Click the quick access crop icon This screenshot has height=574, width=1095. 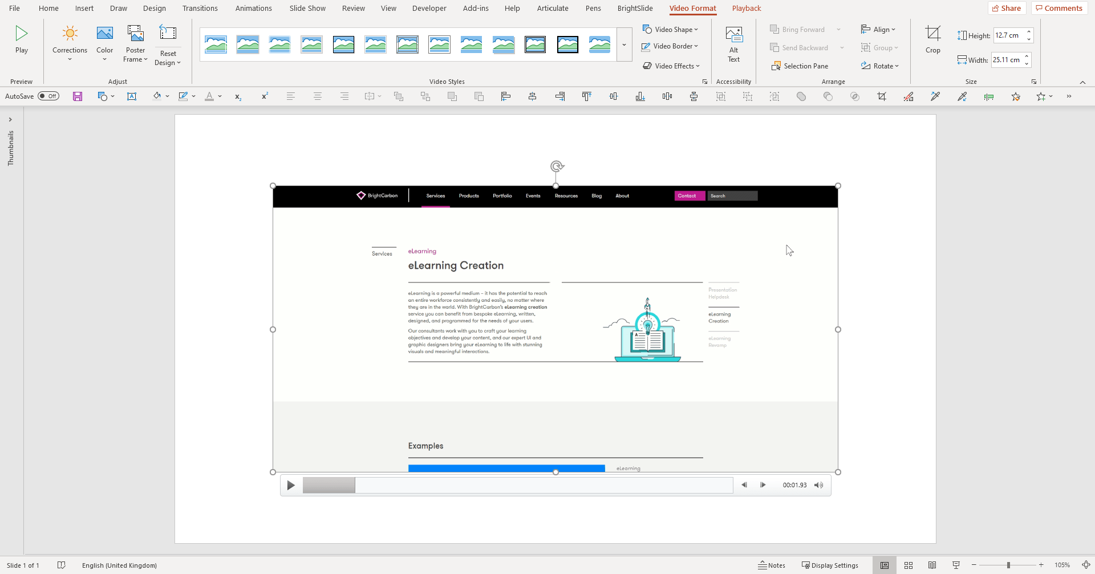point(882,96)
